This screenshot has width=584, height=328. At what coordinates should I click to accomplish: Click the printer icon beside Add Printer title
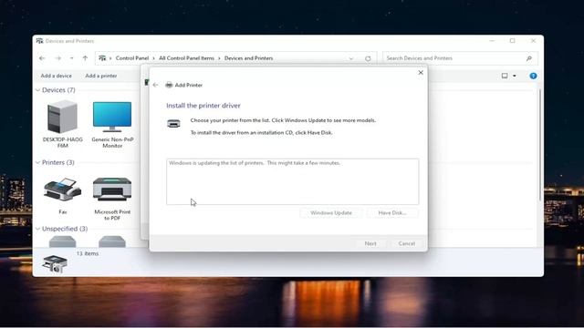(x=169, y=85)
